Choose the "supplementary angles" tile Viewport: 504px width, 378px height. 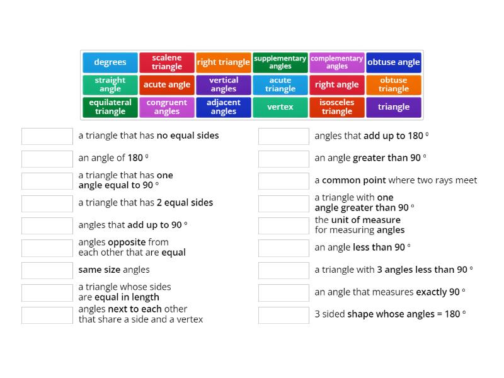click(x=280, y=62)
